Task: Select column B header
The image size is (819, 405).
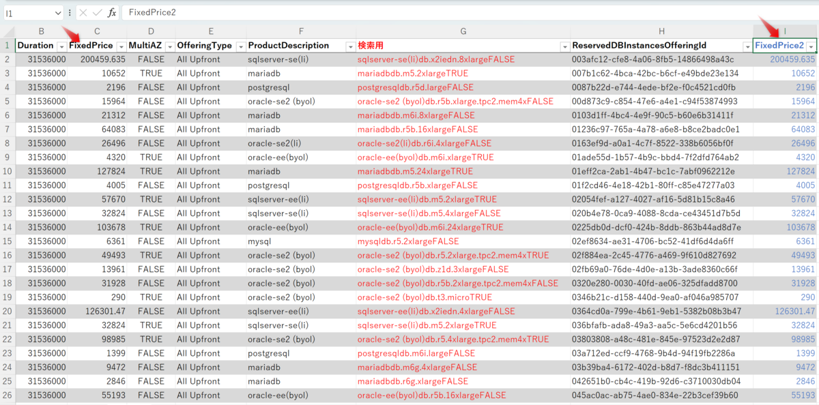Action: click(x=42, y=31)
